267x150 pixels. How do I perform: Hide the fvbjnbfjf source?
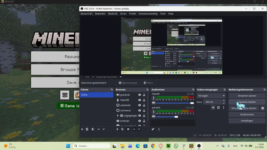coord(139,100)
